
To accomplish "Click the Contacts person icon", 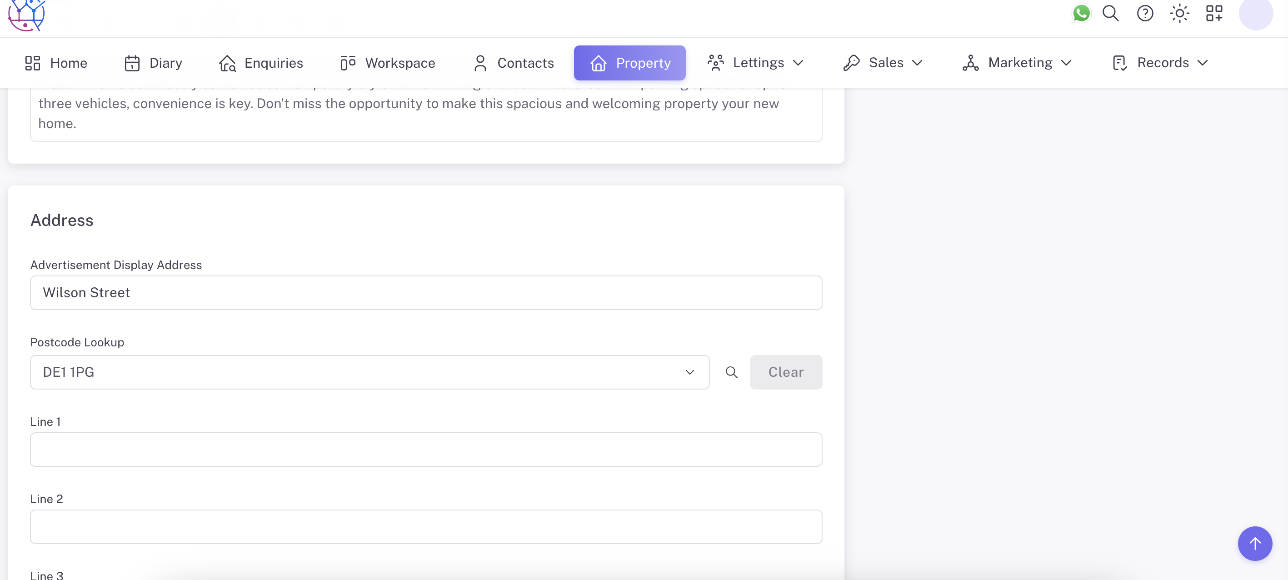I will 480,63.
